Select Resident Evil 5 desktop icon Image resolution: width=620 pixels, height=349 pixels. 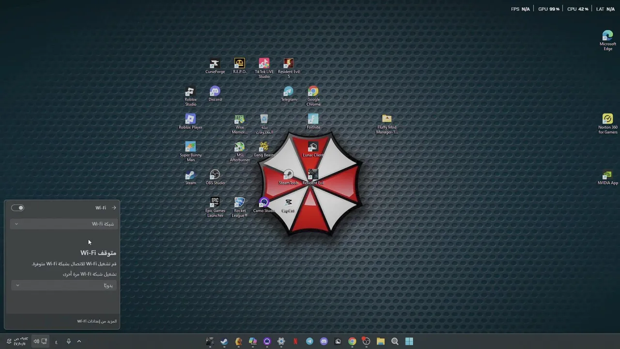[288, 68]
